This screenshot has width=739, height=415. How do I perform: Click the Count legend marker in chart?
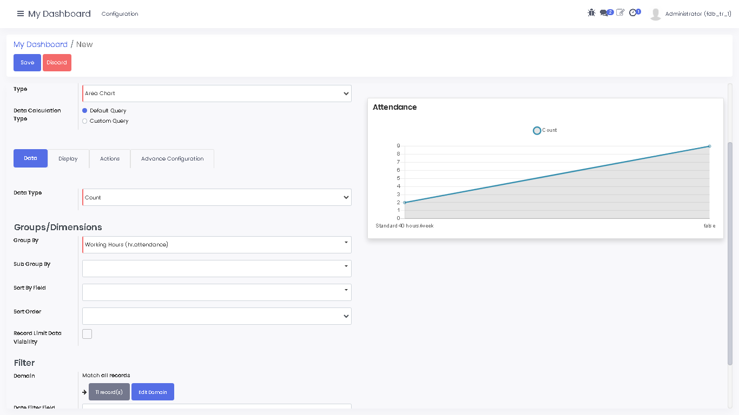coord(537,130)
